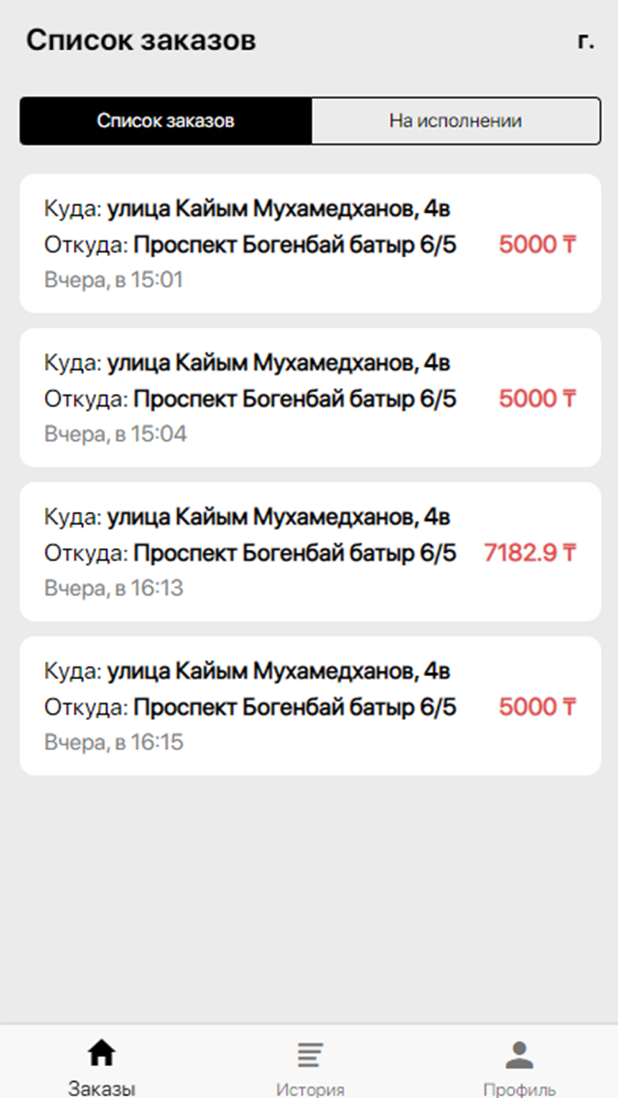Image resolution: width=618 pixels, height=1098 pixels.
Task: Open the order from Вчера, в 15:01
Action: tap(310, 243)
